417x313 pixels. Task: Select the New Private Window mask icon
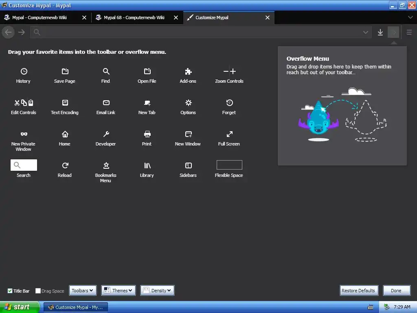point(24,134)
